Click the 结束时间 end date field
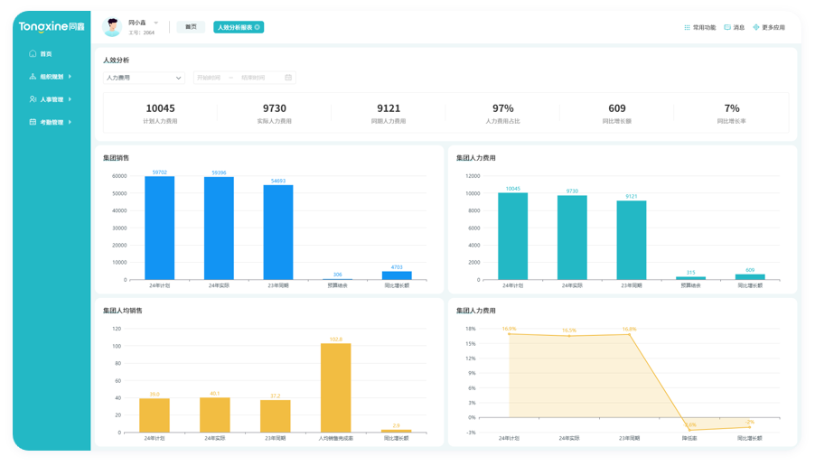 pos(254,78)
